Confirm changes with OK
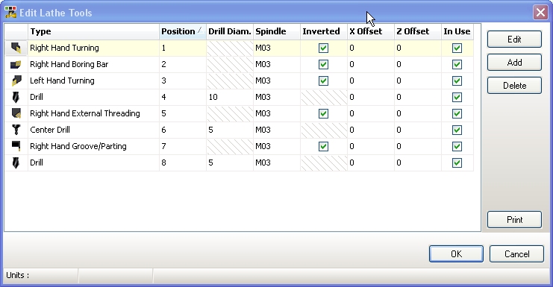This screenshot has width=553, height=287. click(456, 254)
